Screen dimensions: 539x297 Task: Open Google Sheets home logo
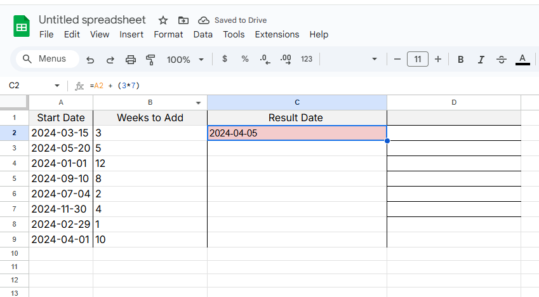(x=22, y=27)
